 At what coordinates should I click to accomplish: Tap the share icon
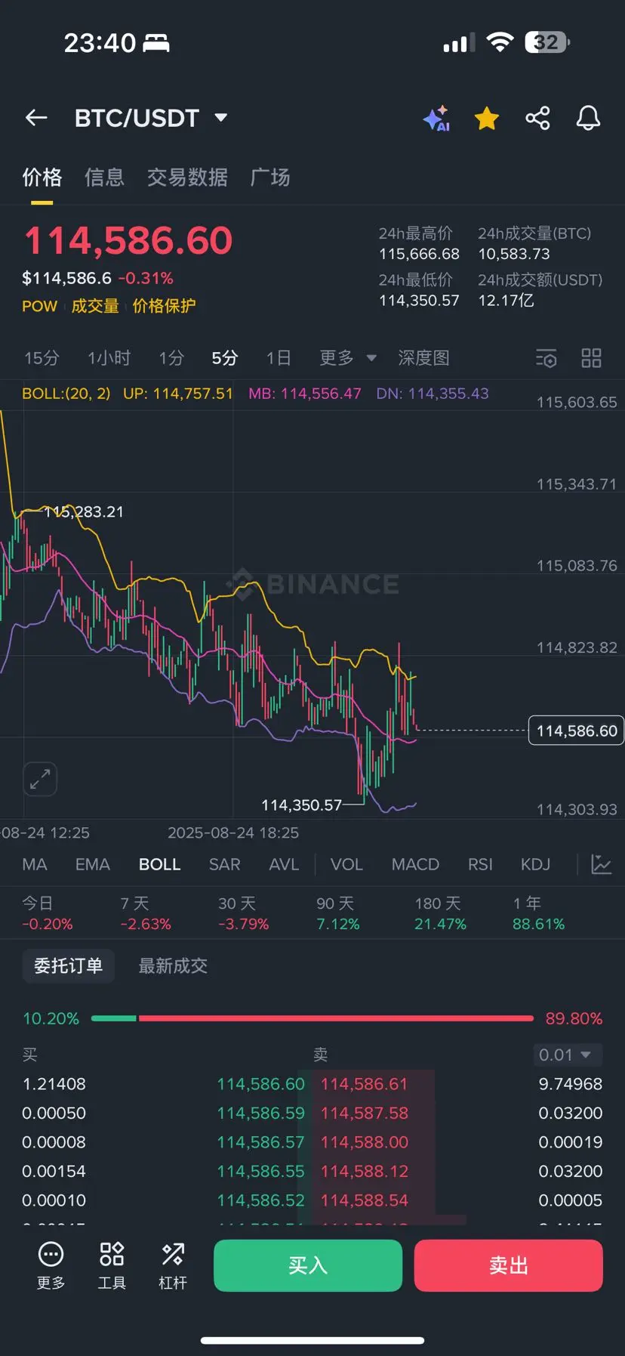(x=537, y=119)
